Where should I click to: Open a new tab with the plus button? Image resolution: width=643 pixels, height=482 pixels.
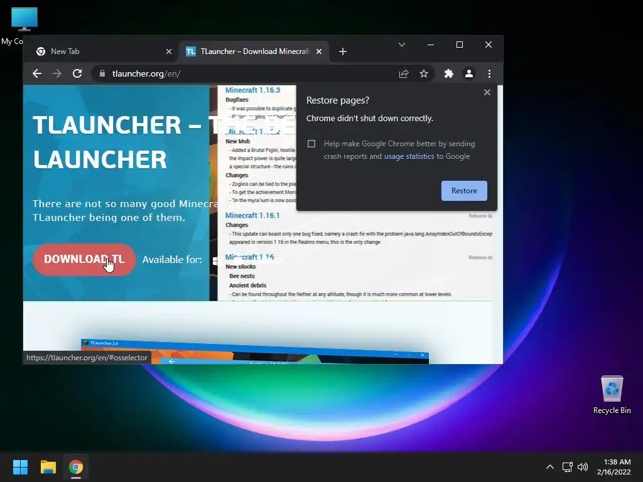343,51
